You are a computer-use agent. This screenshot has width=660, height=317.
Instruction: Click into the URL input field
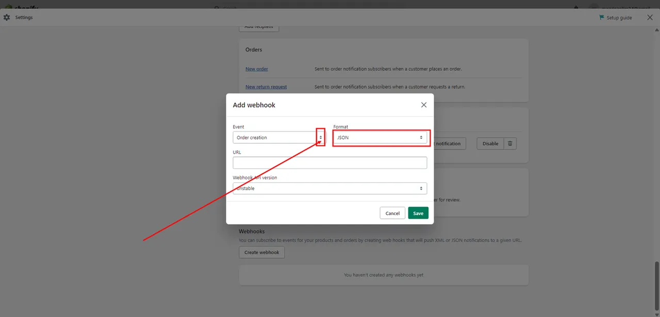tap(329, 163)
